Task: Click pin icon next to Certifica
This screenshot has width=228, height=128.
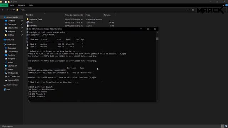Action: (x=22, y=35)
